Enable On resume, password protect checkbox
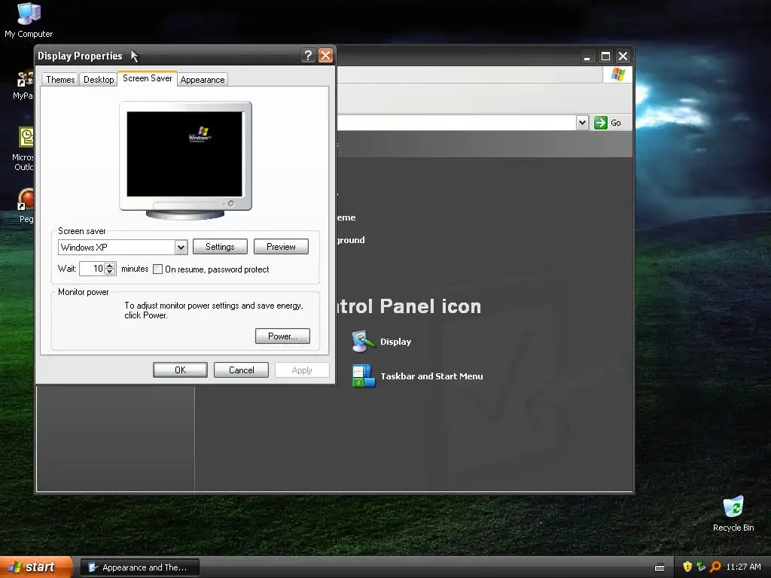This screenshot has height=578, width=771. [157, 269]
